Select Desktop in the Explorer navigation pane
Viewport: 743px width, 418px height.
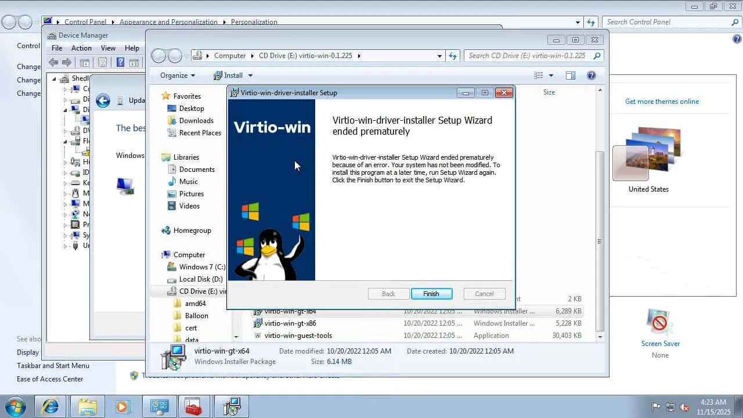pyautogui.click(x=192, y=109)
